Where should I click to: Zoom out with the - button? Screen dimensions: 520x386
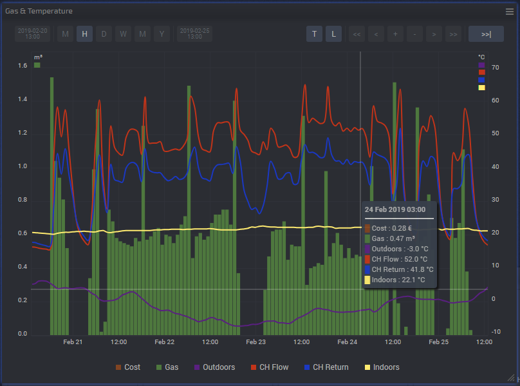click(414, 34)
